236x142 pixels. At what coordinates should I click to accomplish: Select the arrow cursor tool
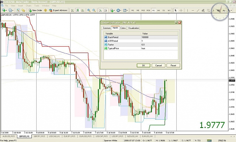[176, 10]
